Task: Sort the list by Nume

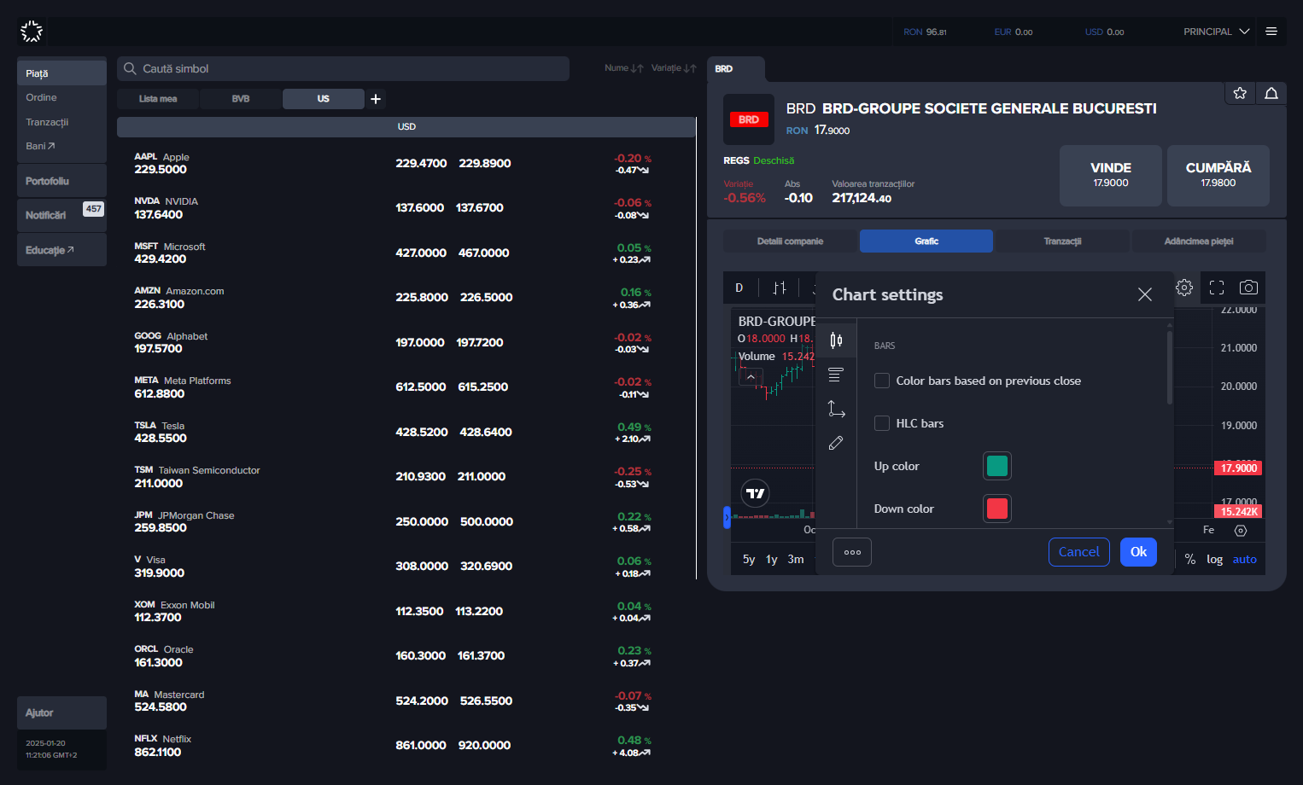Action: click(623, 68)
